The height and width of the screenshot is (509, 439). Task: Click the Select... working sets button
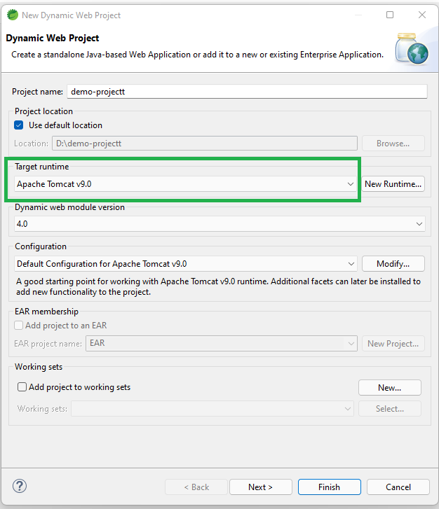(390, 409)
